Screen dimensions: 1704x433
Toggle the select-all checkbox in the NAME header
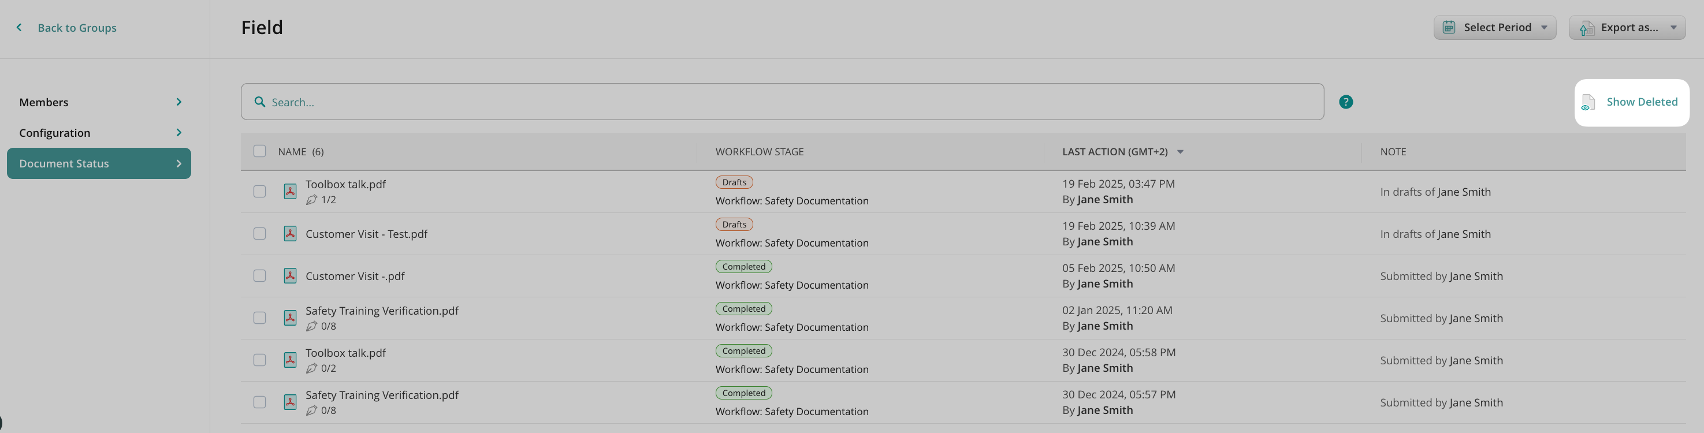pyautogui.click(x=259, y=151)
